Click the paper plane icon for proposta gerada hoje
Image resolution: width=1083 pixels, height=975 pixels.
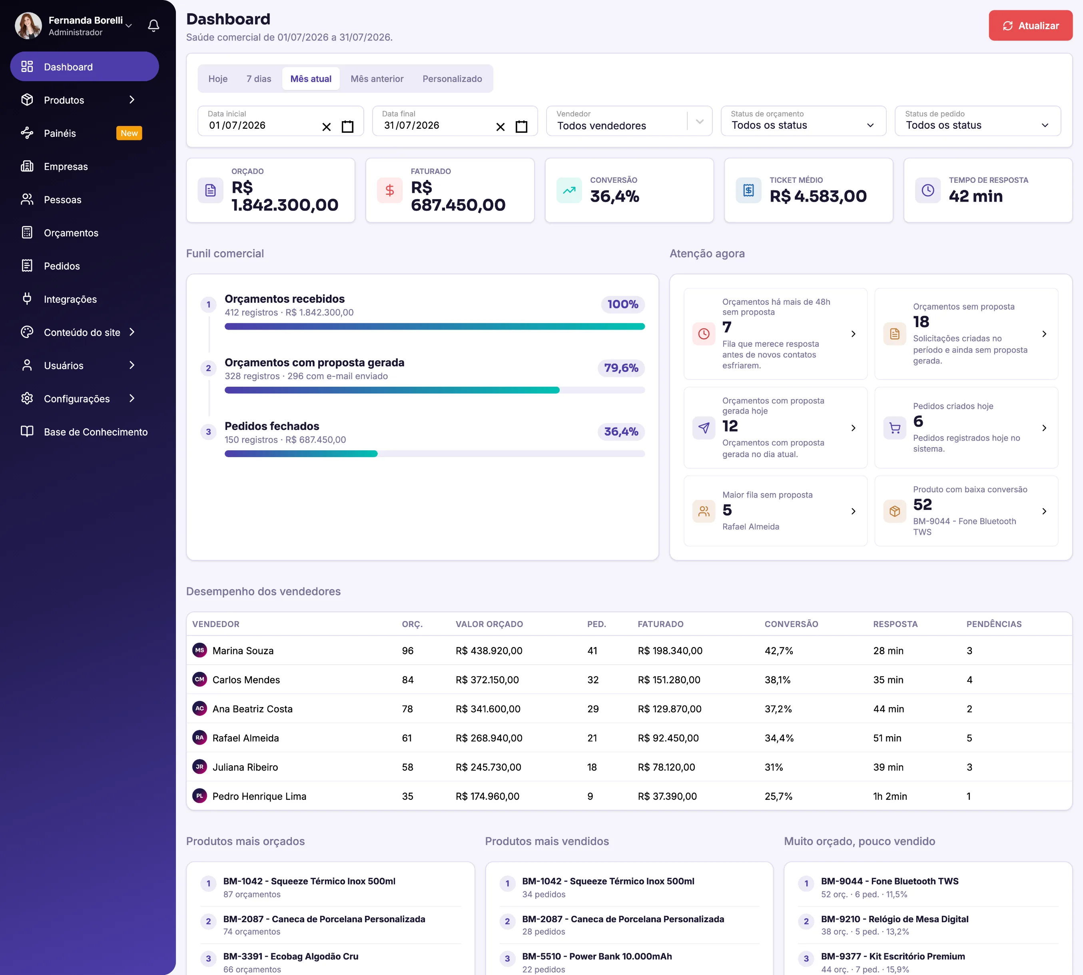704,428
